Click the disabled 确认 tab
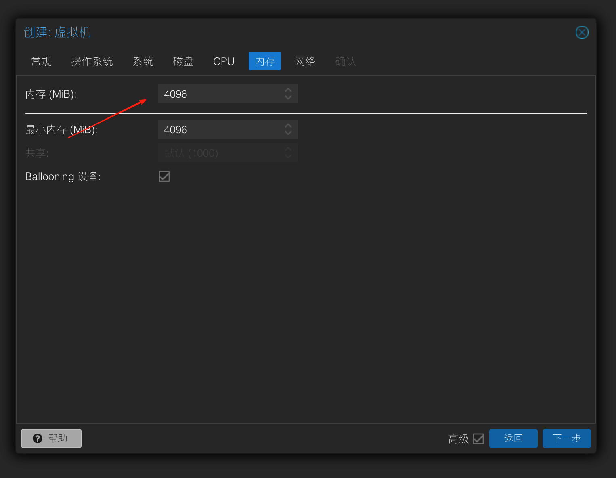Screen dimensions: 616x478 point(346,61)
